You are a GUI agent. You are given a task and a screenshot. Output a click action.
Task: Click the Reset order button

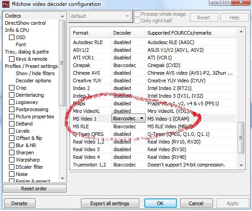[x=35, y=189]
